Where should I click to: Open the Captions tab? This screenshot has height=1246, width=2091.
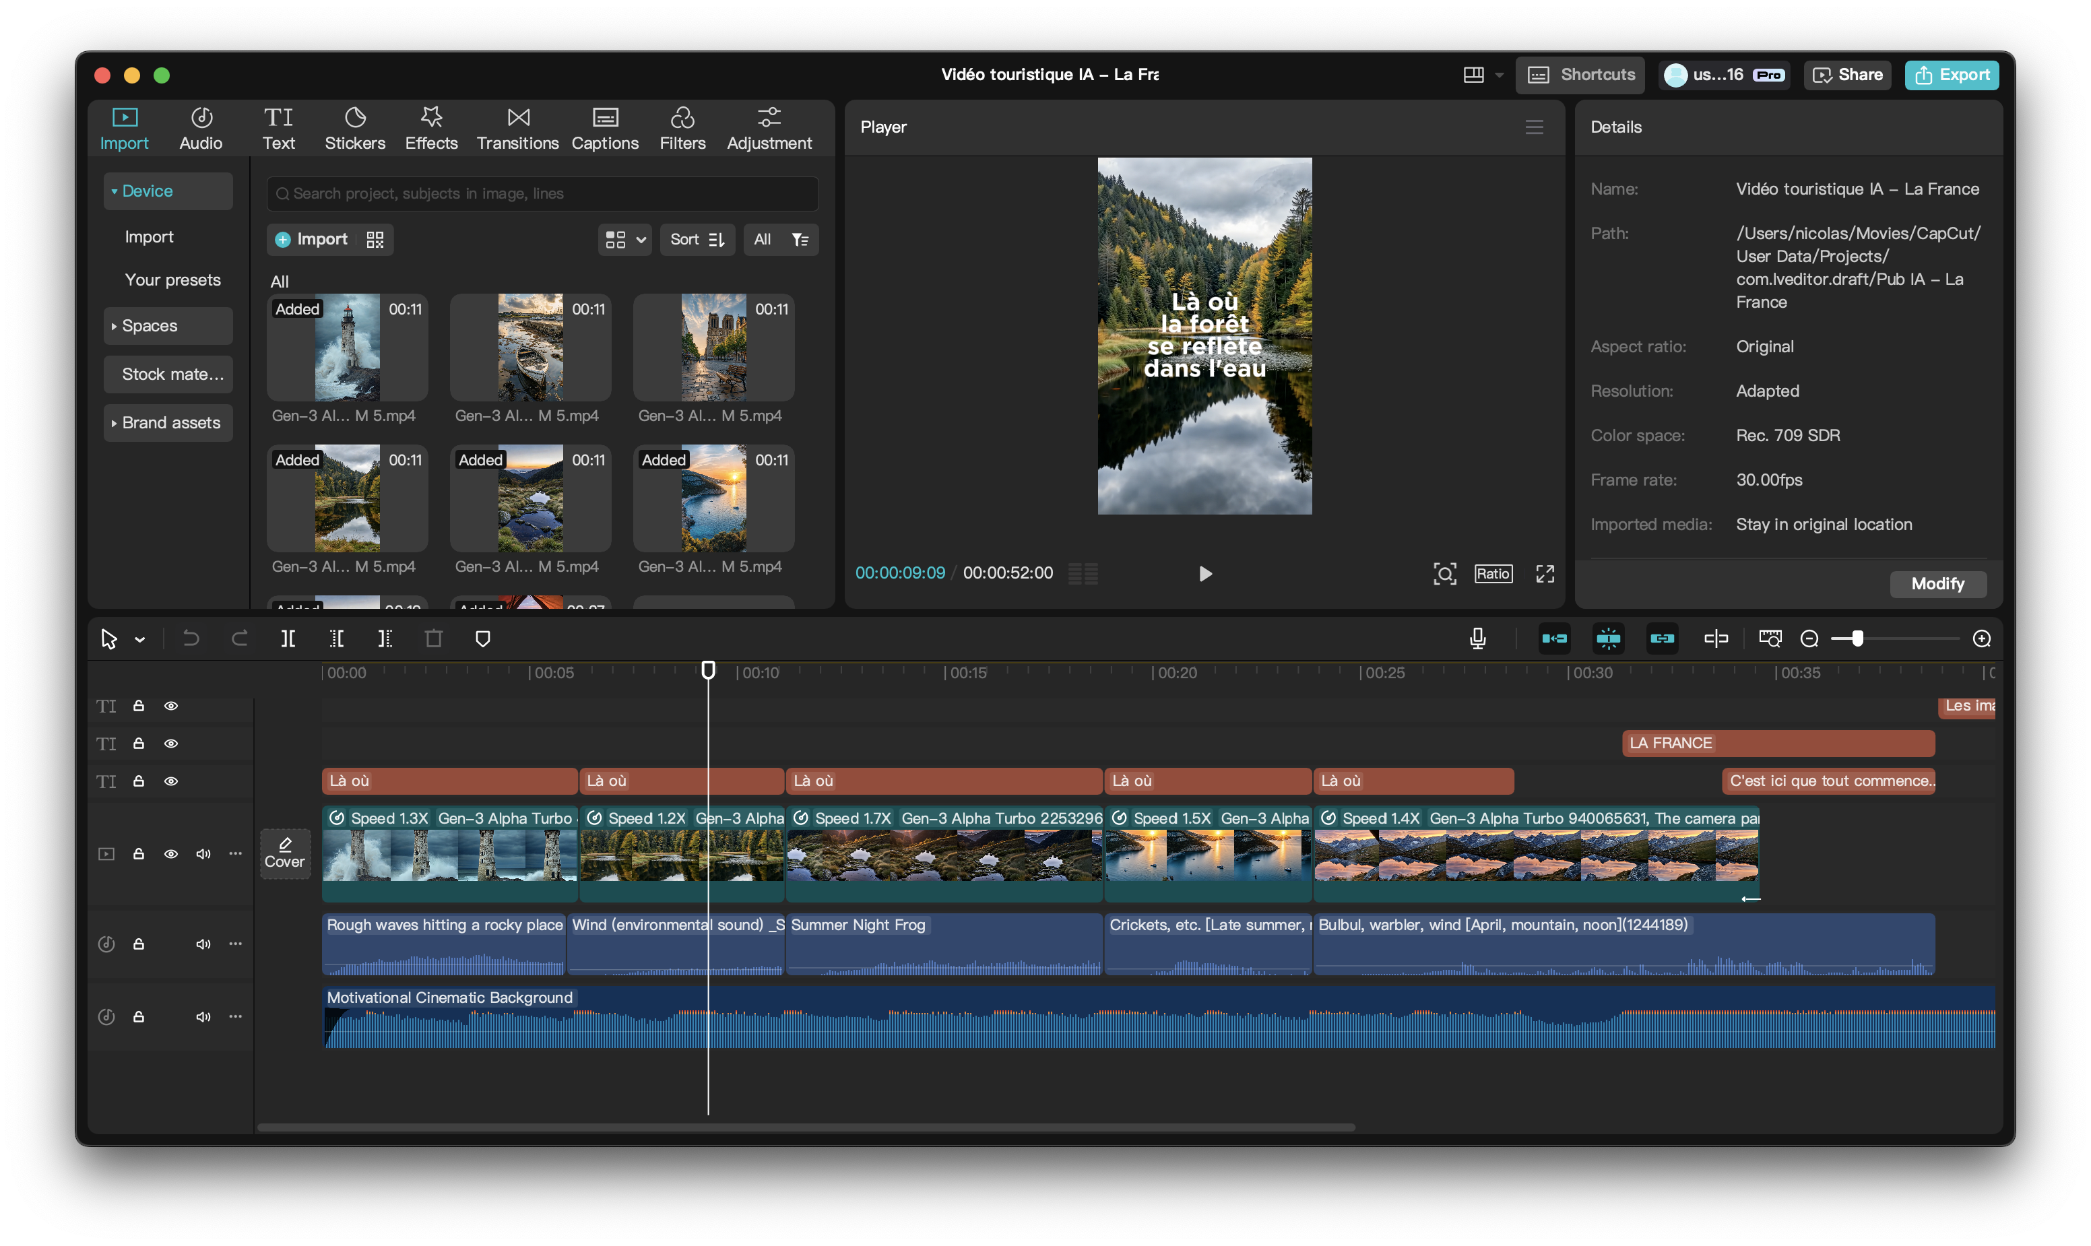(605, 127)
